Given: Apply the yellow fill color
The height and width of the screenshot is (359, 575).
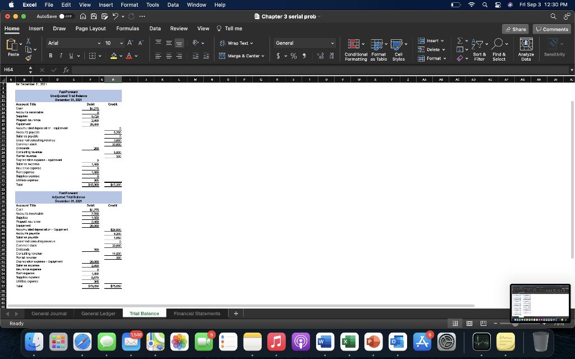Looking at the screenshot, I should 113,56.
